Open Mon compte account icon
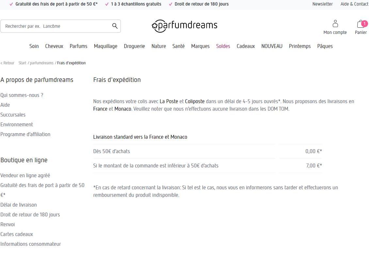 pyautogui.click(x=335, y=24)
